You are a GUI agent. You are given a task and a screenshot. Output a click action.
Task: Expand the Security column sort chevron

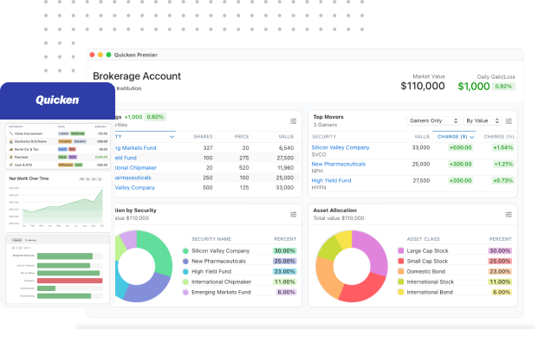[172, 137]
